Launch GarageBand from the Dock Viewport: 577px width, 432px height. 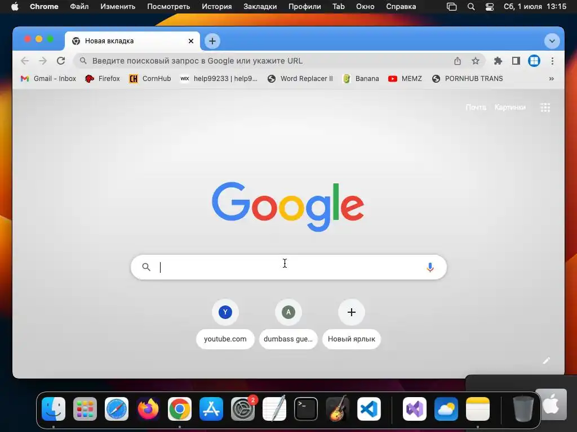tap(338, 409)
